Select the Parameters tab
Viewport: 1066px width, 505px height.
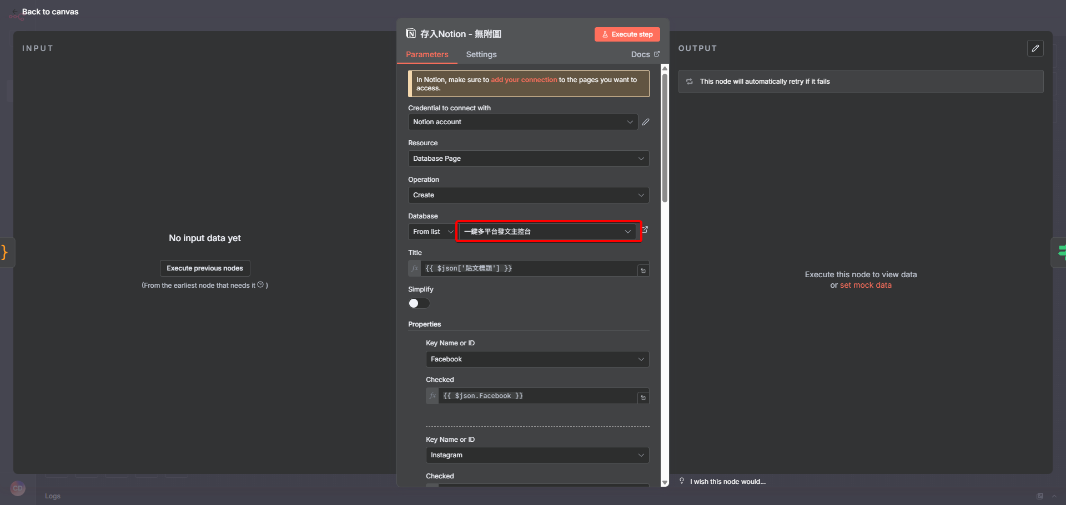click(427, 54)
